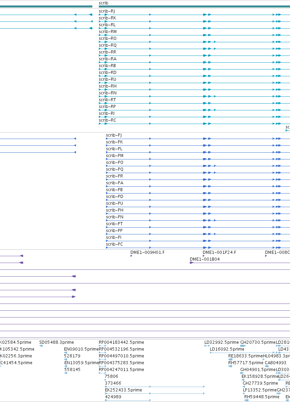Click the scrib gene label
This screenshot has height=402, width=290.
coord(104,3)
